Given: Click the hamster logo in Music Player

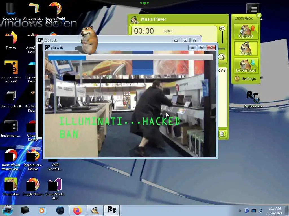Looking at the screenshot, I should (x=134, y=19).
